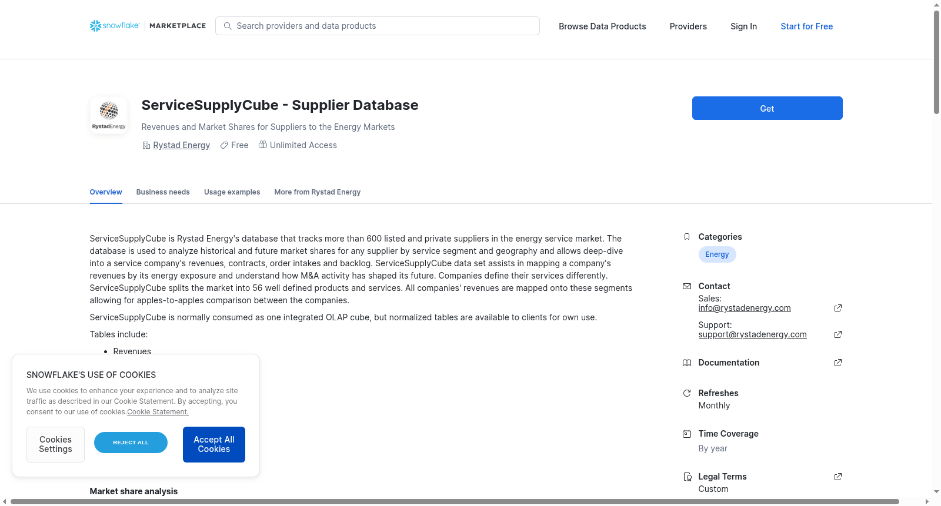Open the Cookie Statement link
This screenshot has height=506, width=941.
(x=158, y=412)
